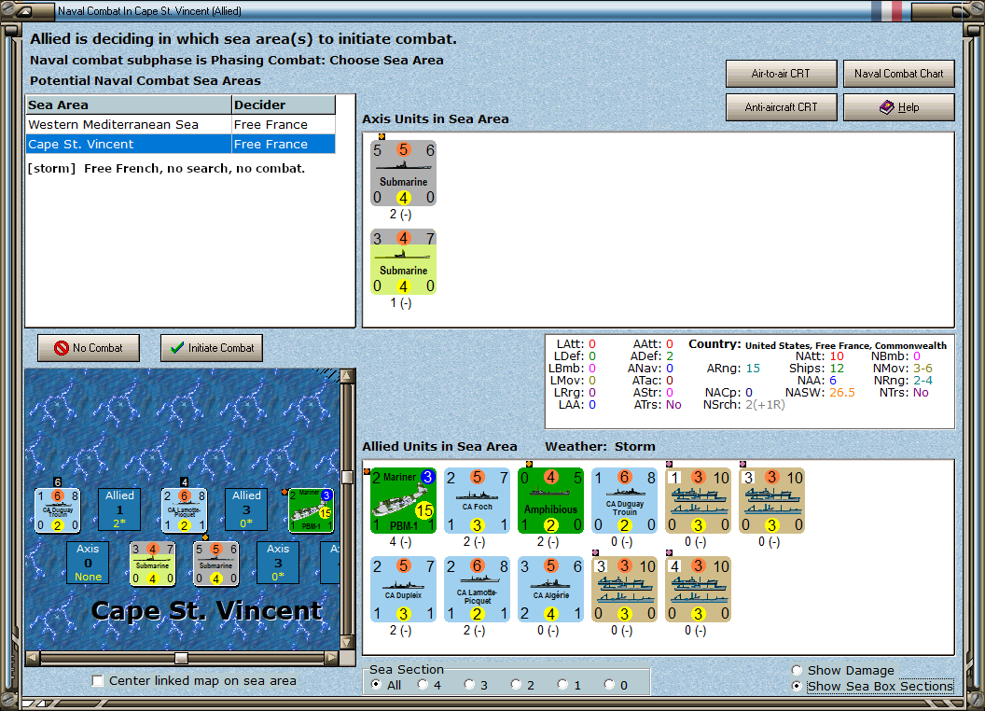The width and height of the screenshot is (985, 711).
Task: Click the map scroll up arrow
Action: [x=347, y=376]
